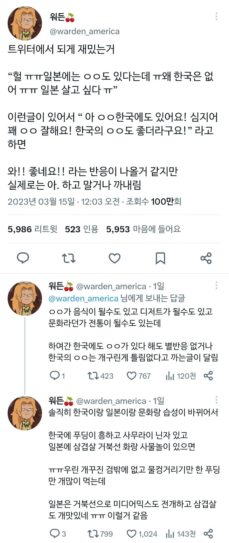View the 523 quote tweets

tap(82, 229)
